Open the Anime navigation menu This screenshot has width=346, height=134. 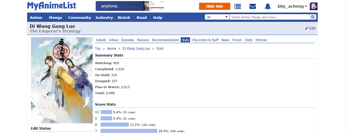pyautogui.click(x=36, y=17)
